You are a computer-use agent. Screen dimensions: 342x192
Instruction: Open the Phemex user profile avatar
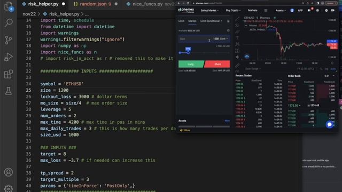coord(292,11)
